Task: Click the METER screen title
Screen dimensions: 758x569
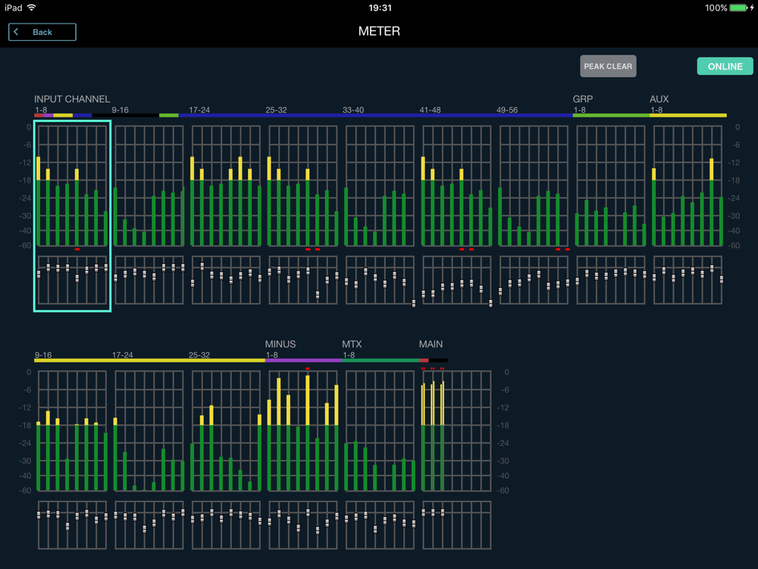Action: pos(379,31)
